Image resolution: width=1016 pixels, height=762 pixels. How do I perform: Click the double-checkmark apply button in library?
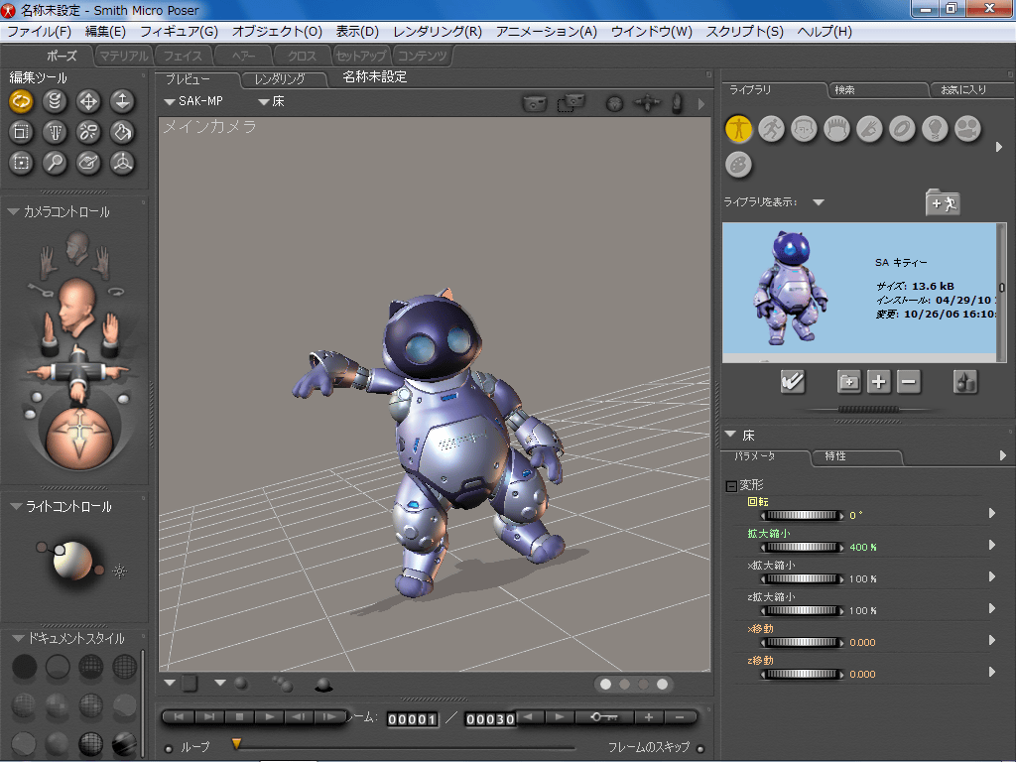(793, 382)
